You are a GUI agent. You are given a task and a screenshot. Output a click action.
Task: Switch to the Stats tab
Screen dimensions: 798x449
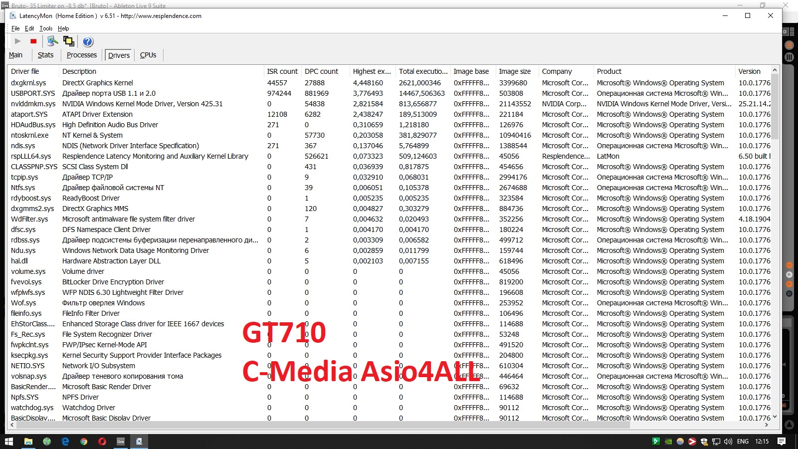[x=45, y=55]
